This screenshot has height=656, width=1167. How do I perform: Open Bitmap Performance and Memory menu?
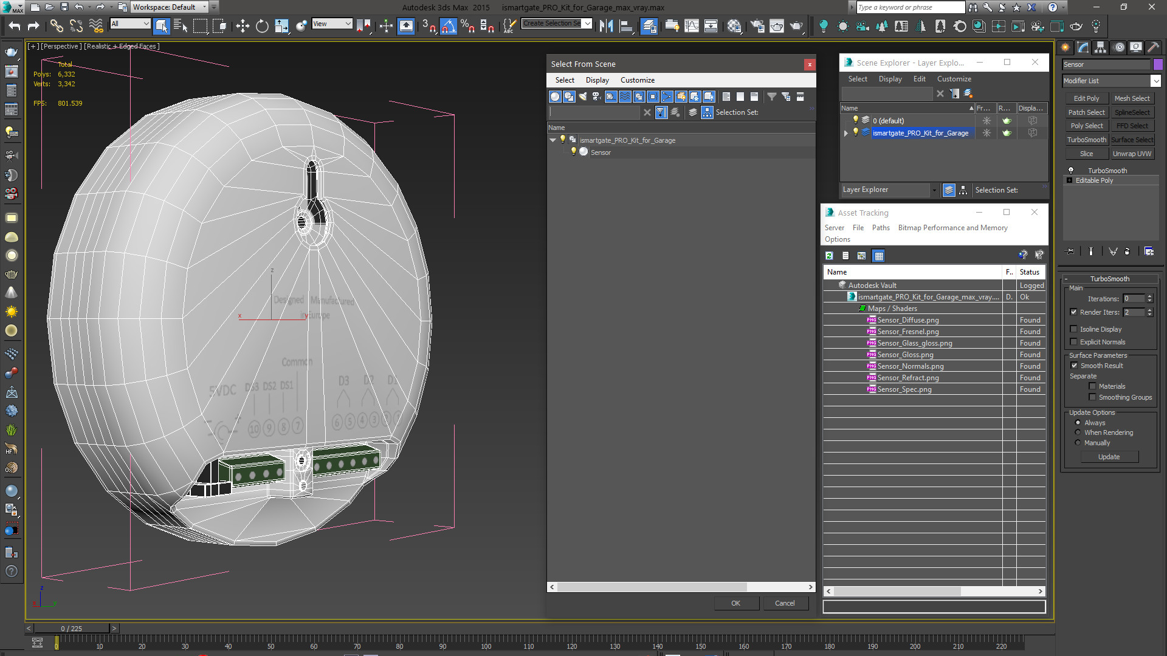pyautogui.click(x=952, y=228)
